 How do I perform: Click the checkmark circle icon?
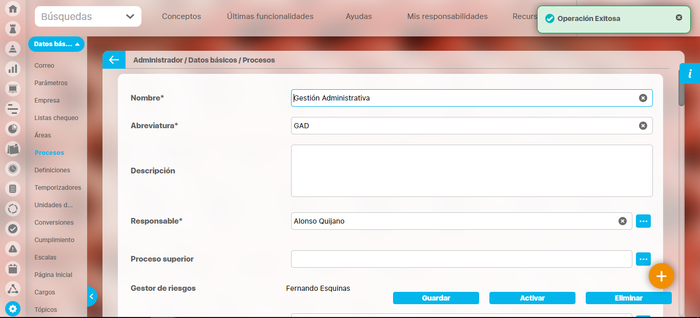coord(13,229)
